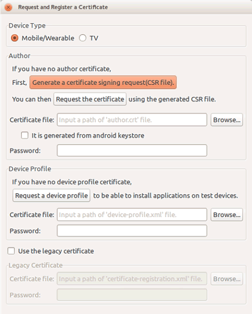Viewport: 252px width, 314px height.
Task: Click the Author password field
Action: click(132, 150)
